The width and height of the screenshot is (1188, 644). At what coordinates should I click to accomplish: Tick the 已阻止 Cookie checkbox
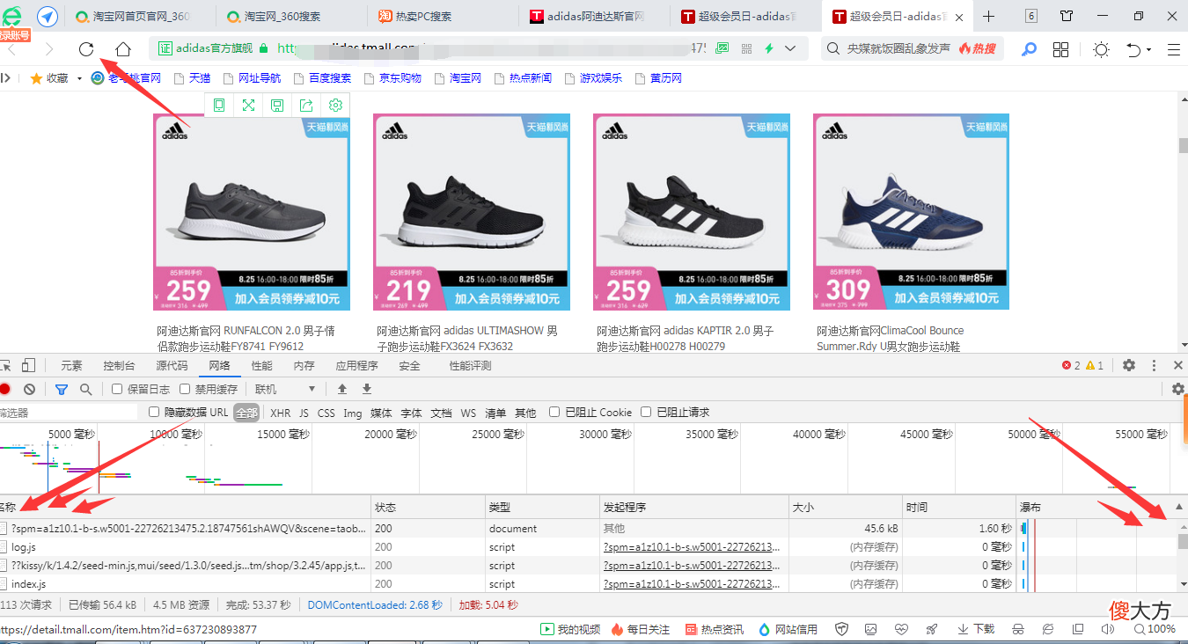click(x=554, y=412)
